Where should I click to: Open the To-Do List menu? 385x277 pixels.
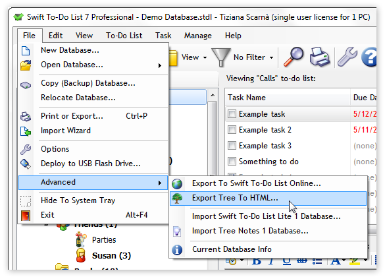coord(124,36)
